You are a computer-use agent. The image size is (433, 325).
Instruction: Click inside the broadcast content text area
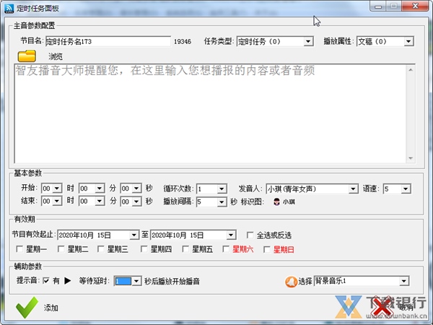point(209,116)
